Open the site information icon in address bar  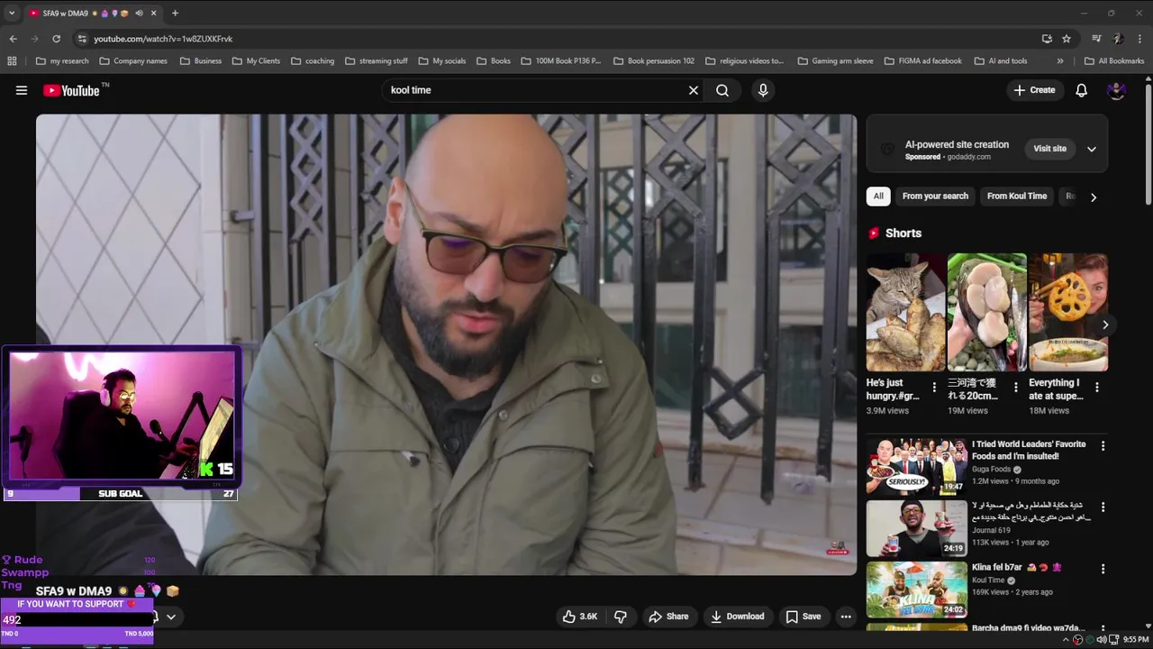click(x=82, y=39)
